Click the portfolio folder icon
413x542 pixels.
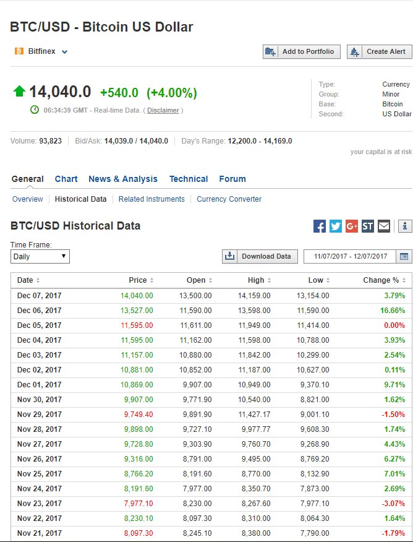(270, 52)
